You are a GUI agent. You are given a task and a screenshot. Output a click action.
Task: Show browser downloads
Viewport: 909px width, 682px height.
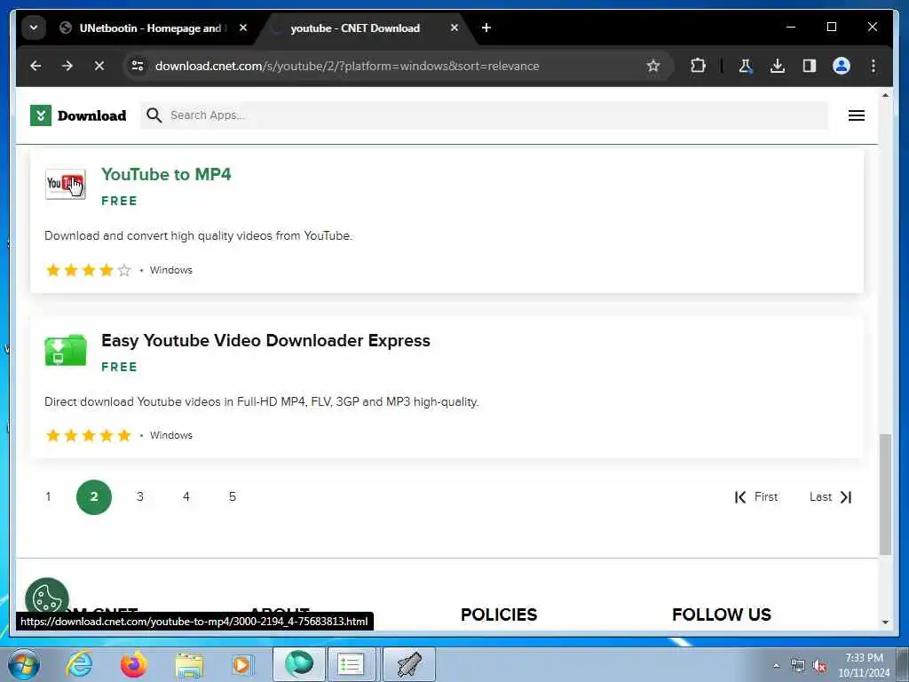pyautogui.click(x=778, y=66)
